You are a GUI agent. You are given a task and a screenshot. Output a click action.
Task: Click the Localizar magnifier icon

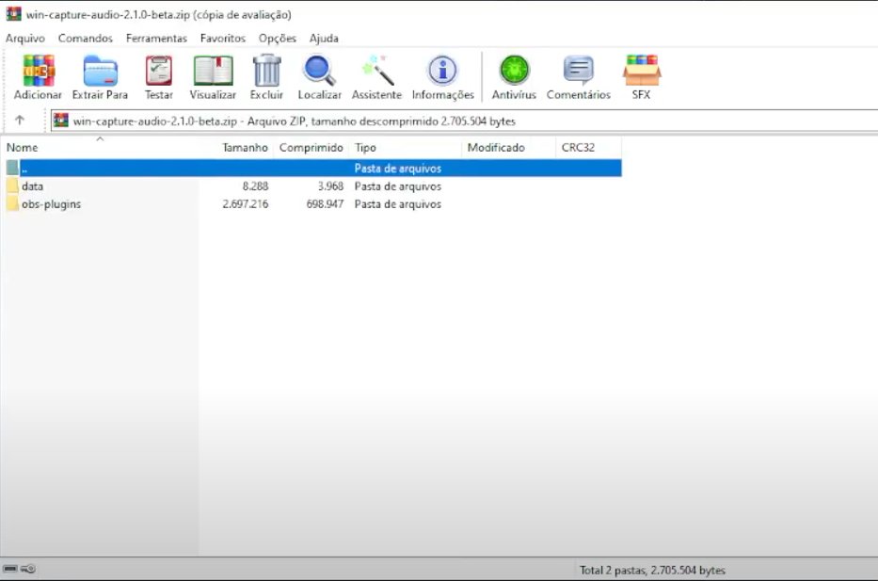click(319, 71)
